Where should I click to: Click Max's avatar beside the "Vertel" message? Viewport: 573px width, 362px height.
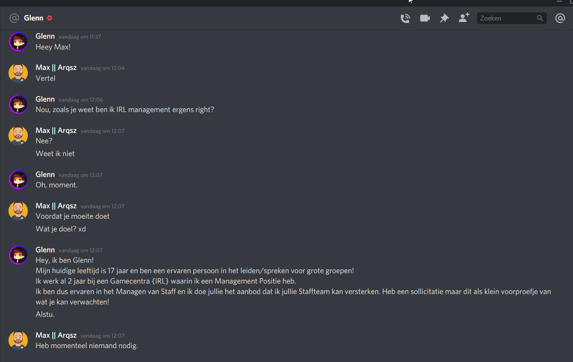18,73
